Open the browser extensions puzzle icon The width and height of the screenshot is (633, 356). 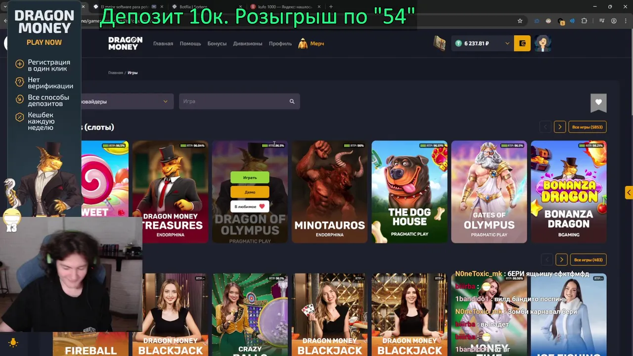tap(584, 21)
